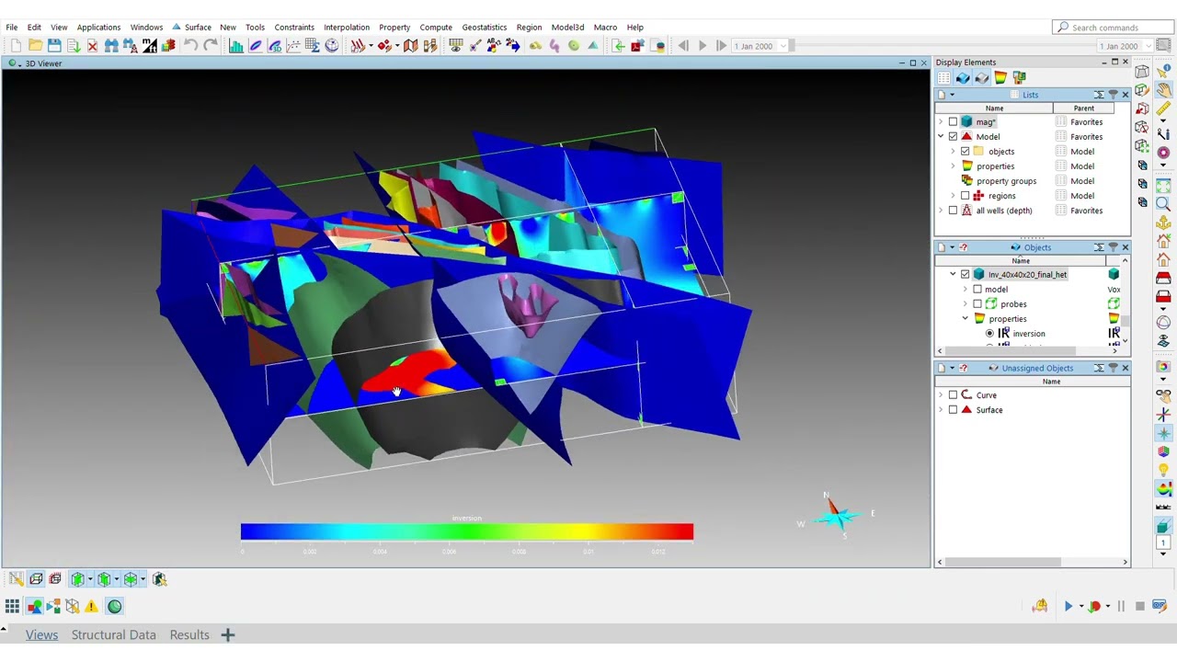The height and width of the screenshot is (662, 1177).
Task: Open the 1 Jan 2000 date dropdown
Action: point(783,46)
